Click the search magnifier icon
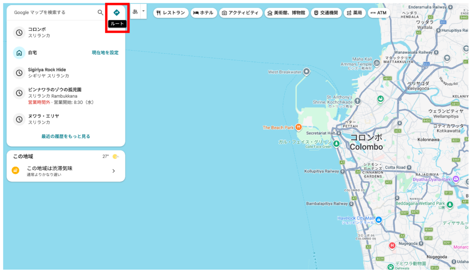472x275 pixels. pyautogui.click(x=100, y=12)
